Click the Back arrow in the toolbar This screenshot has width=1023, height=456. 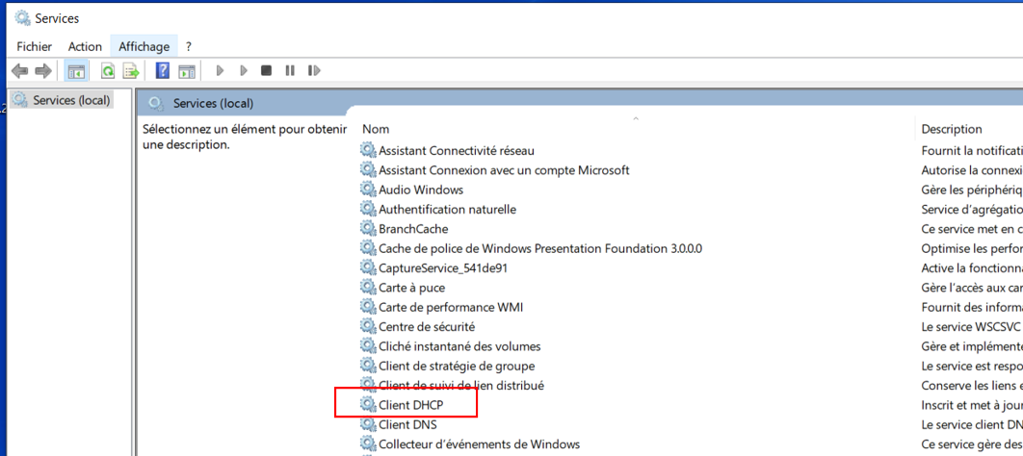tap(19, 71)
